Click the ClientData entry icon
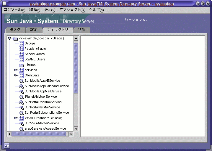Viewport: 212px width, 151px height. click(21, 75)
